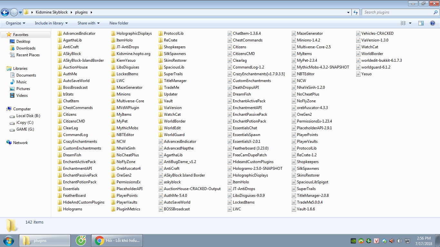Click the blue cloud tray icon
Viewport: 440px width, 247px height.
pyautogui.click(x=384, y=241)
